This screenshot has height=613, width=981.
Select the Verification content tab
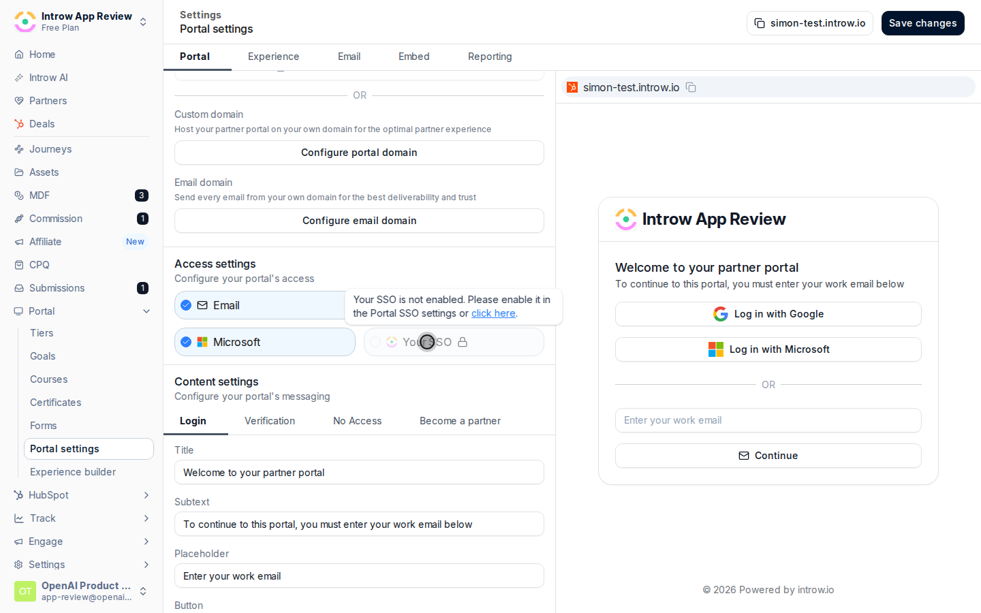point(270,421)
